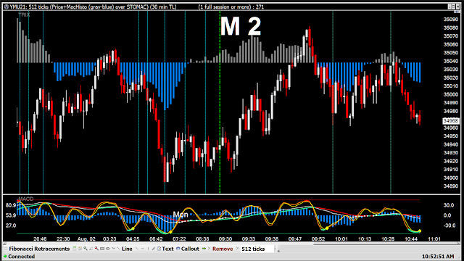
Task: Click the 34890 price axis label
Action: coord(451,186)
